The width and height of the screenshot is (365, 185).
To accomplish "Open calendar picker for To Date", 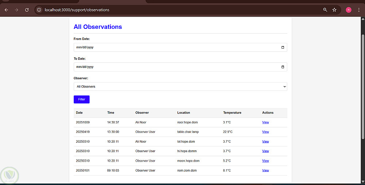I will (283, 67).
